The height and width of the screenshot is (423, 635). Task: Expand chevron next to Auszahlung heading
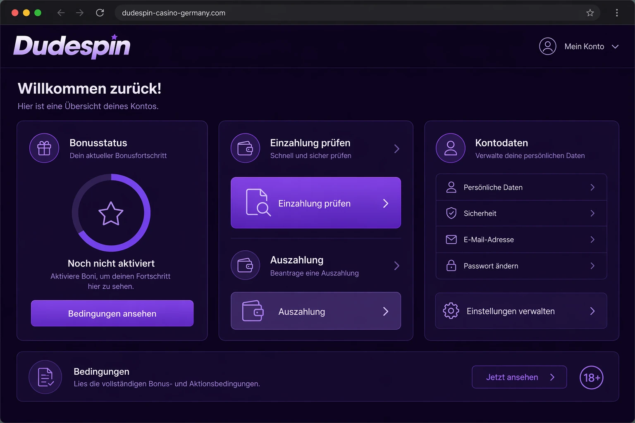click(x=397, y=266)
